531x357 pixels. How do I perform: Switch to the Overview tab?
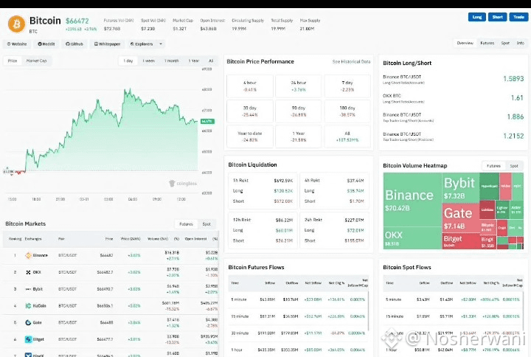click(465, 43)
